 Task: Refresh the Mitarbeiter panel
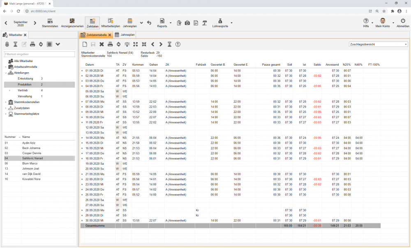click(41, 44)
